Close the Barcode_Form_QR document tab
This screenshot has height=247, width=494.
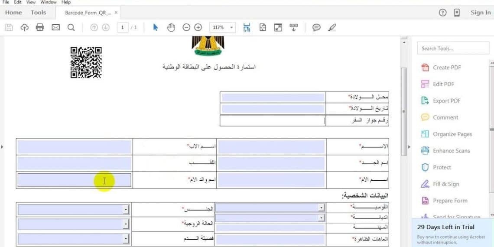(x=116, y=13)
